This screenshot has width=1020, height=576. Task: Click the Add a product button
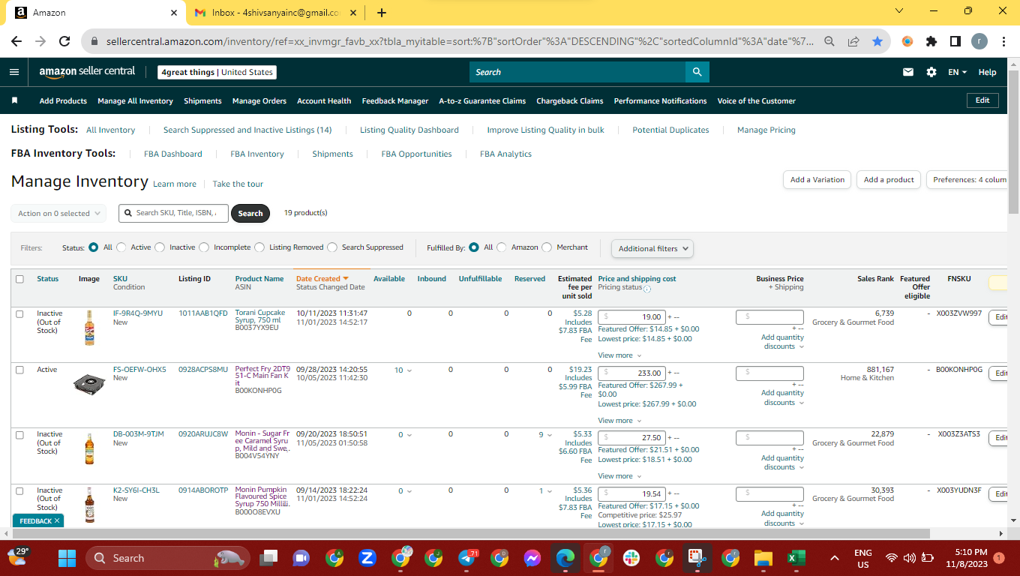pos(889,180)
